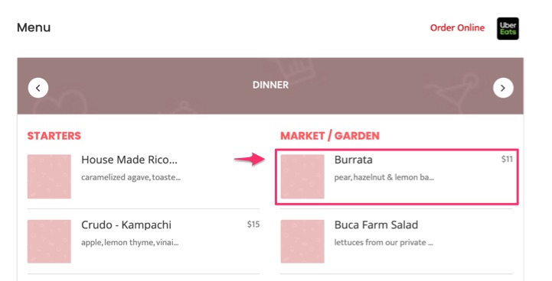Viewport: 552px width, 281px height.
Task: Advance to the next menu with right arrow
Action: pyautogui.click(x=503, y=88)
